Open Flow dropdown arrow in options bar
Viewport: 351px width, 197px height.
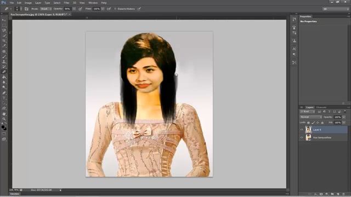103,9
